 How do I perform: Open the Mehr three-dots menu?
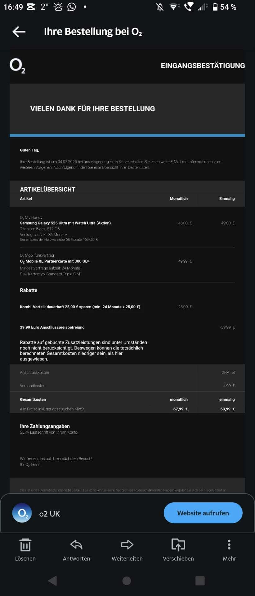[x=229, y=545]
